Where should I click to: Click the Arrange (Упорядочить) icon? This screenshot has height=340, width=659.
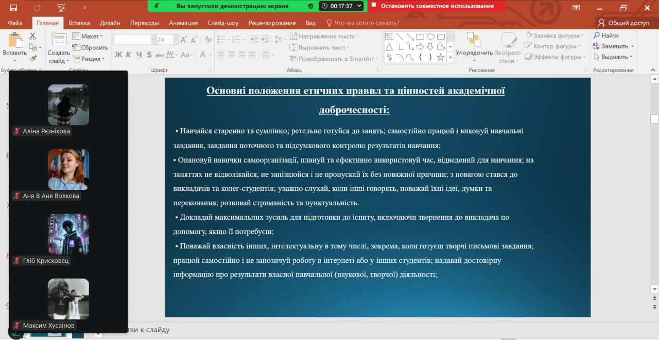click(474, 40)
